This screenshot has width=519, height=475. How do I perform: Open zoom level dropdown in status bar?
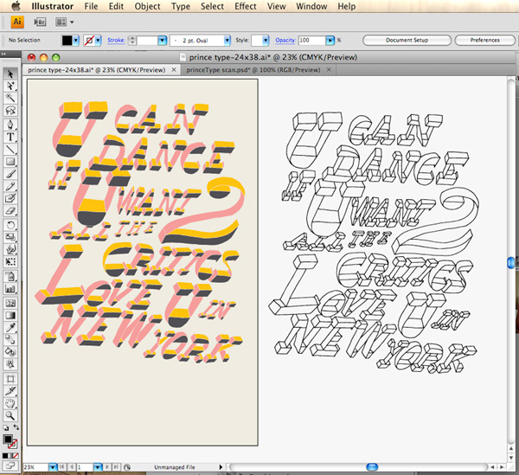pos(53,467)
